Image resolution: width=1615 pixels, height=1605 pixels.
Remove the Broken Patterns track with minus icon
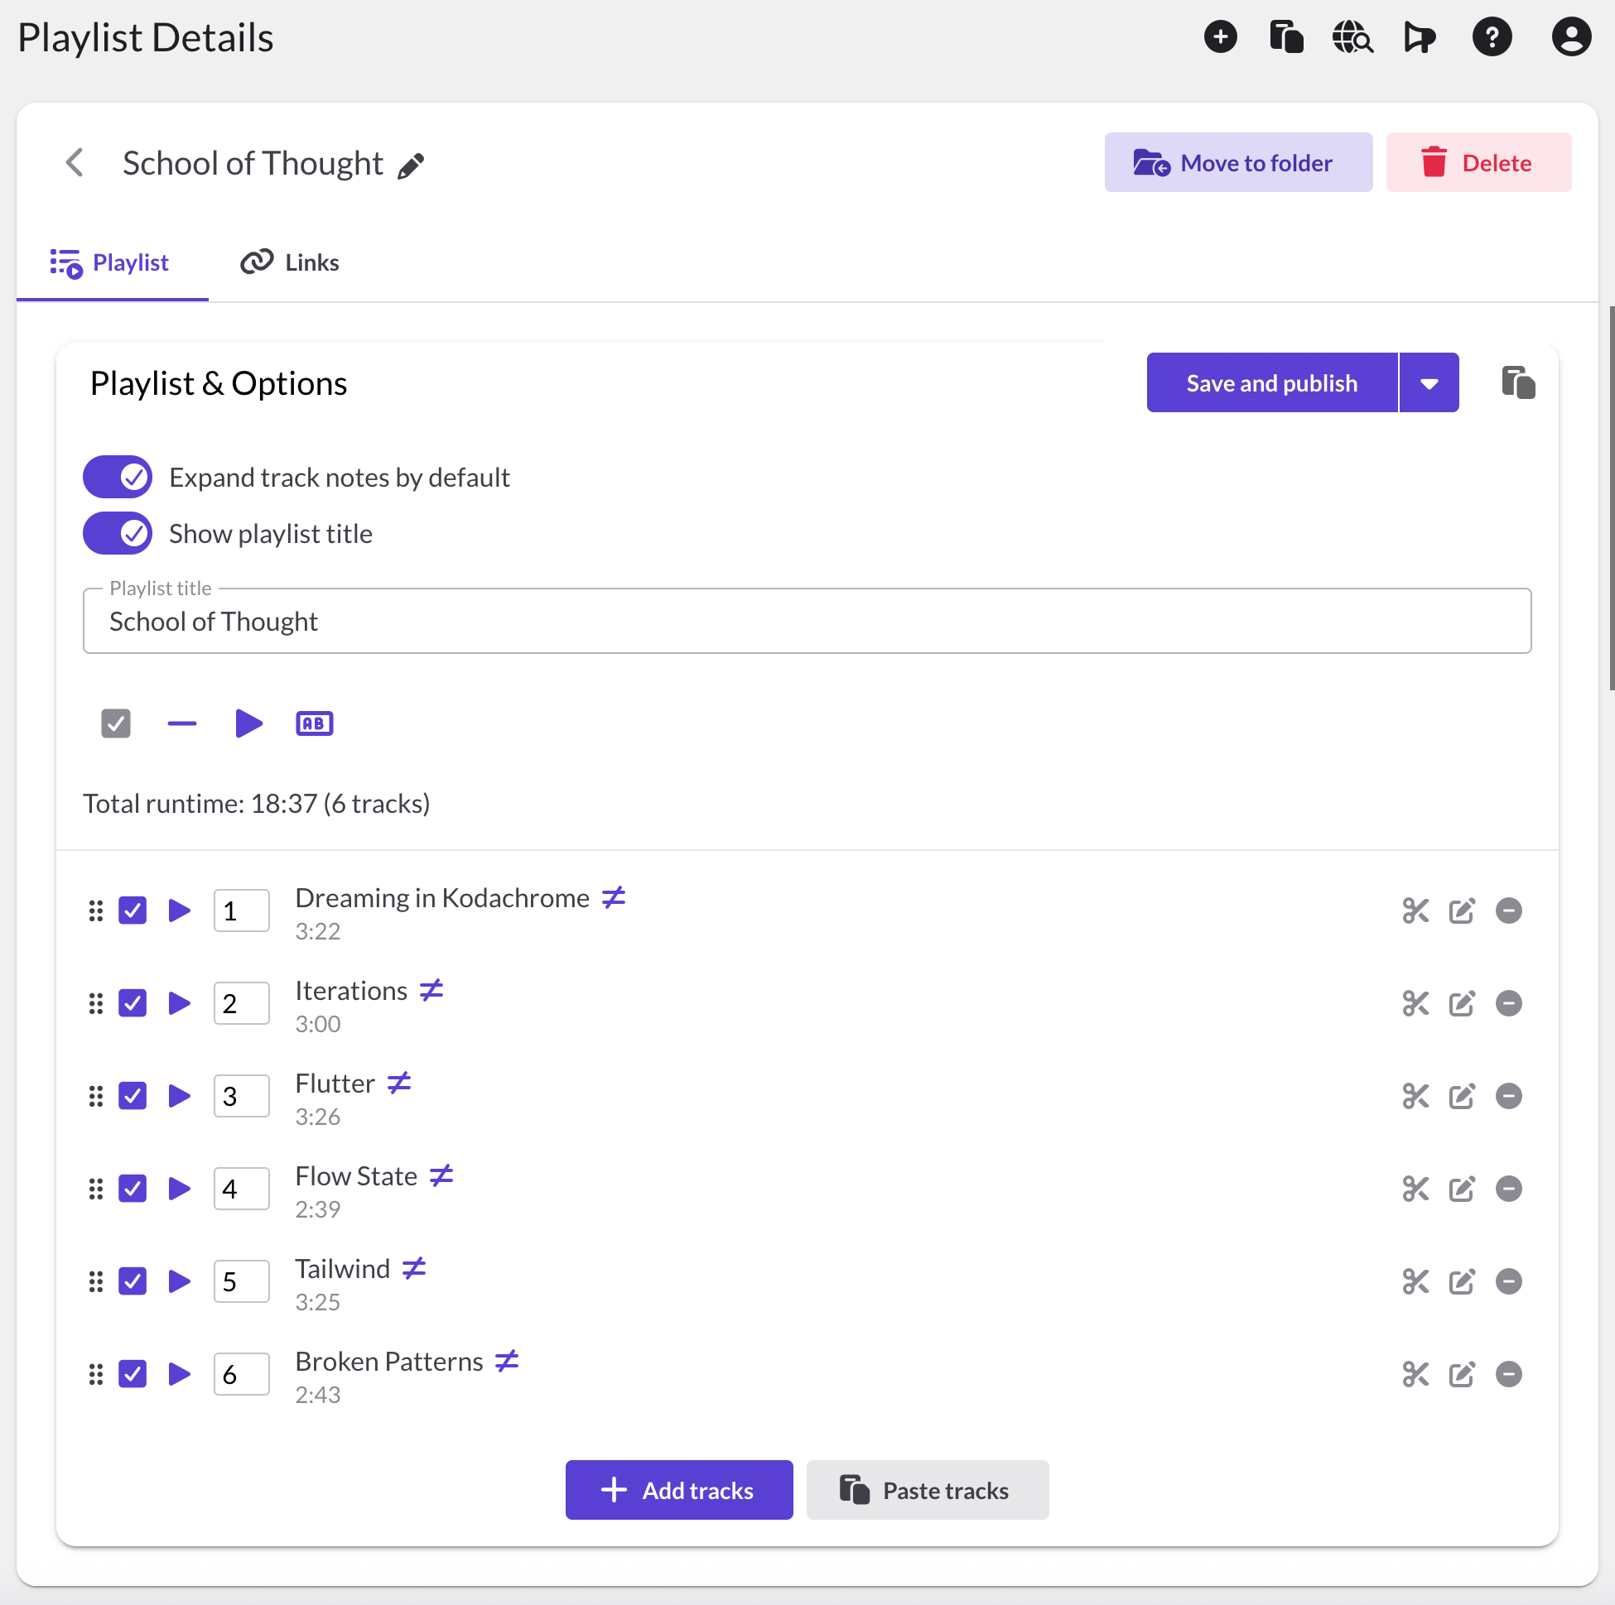(1508, 1373)
